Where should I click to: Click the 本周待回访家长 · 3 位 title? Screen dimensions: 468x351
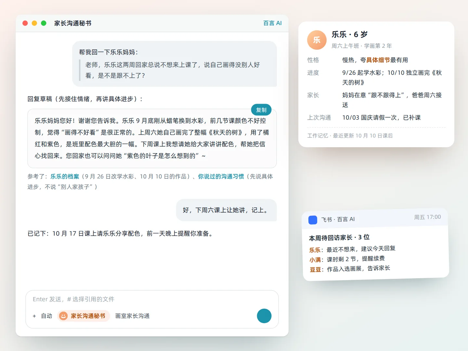pos(339,238)
